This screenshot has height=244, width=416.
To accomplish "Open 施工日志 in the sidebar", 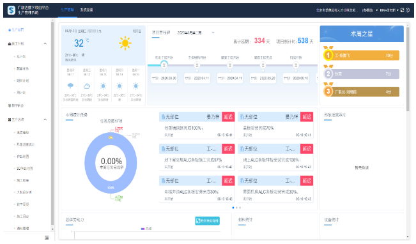I will coord(22,217).
